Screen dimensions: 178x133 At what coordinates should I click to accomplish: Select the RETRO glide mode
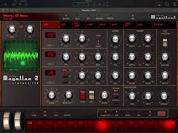coord(116,97)
